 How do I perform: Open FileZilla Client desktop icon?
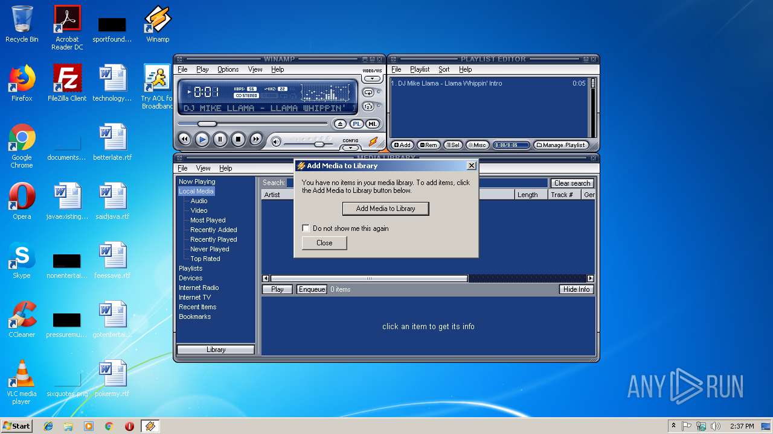point(67,84)
